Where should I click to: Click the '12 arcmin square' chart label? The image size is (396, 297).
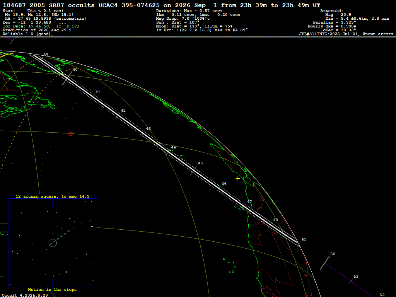click(x=52, y=196)
